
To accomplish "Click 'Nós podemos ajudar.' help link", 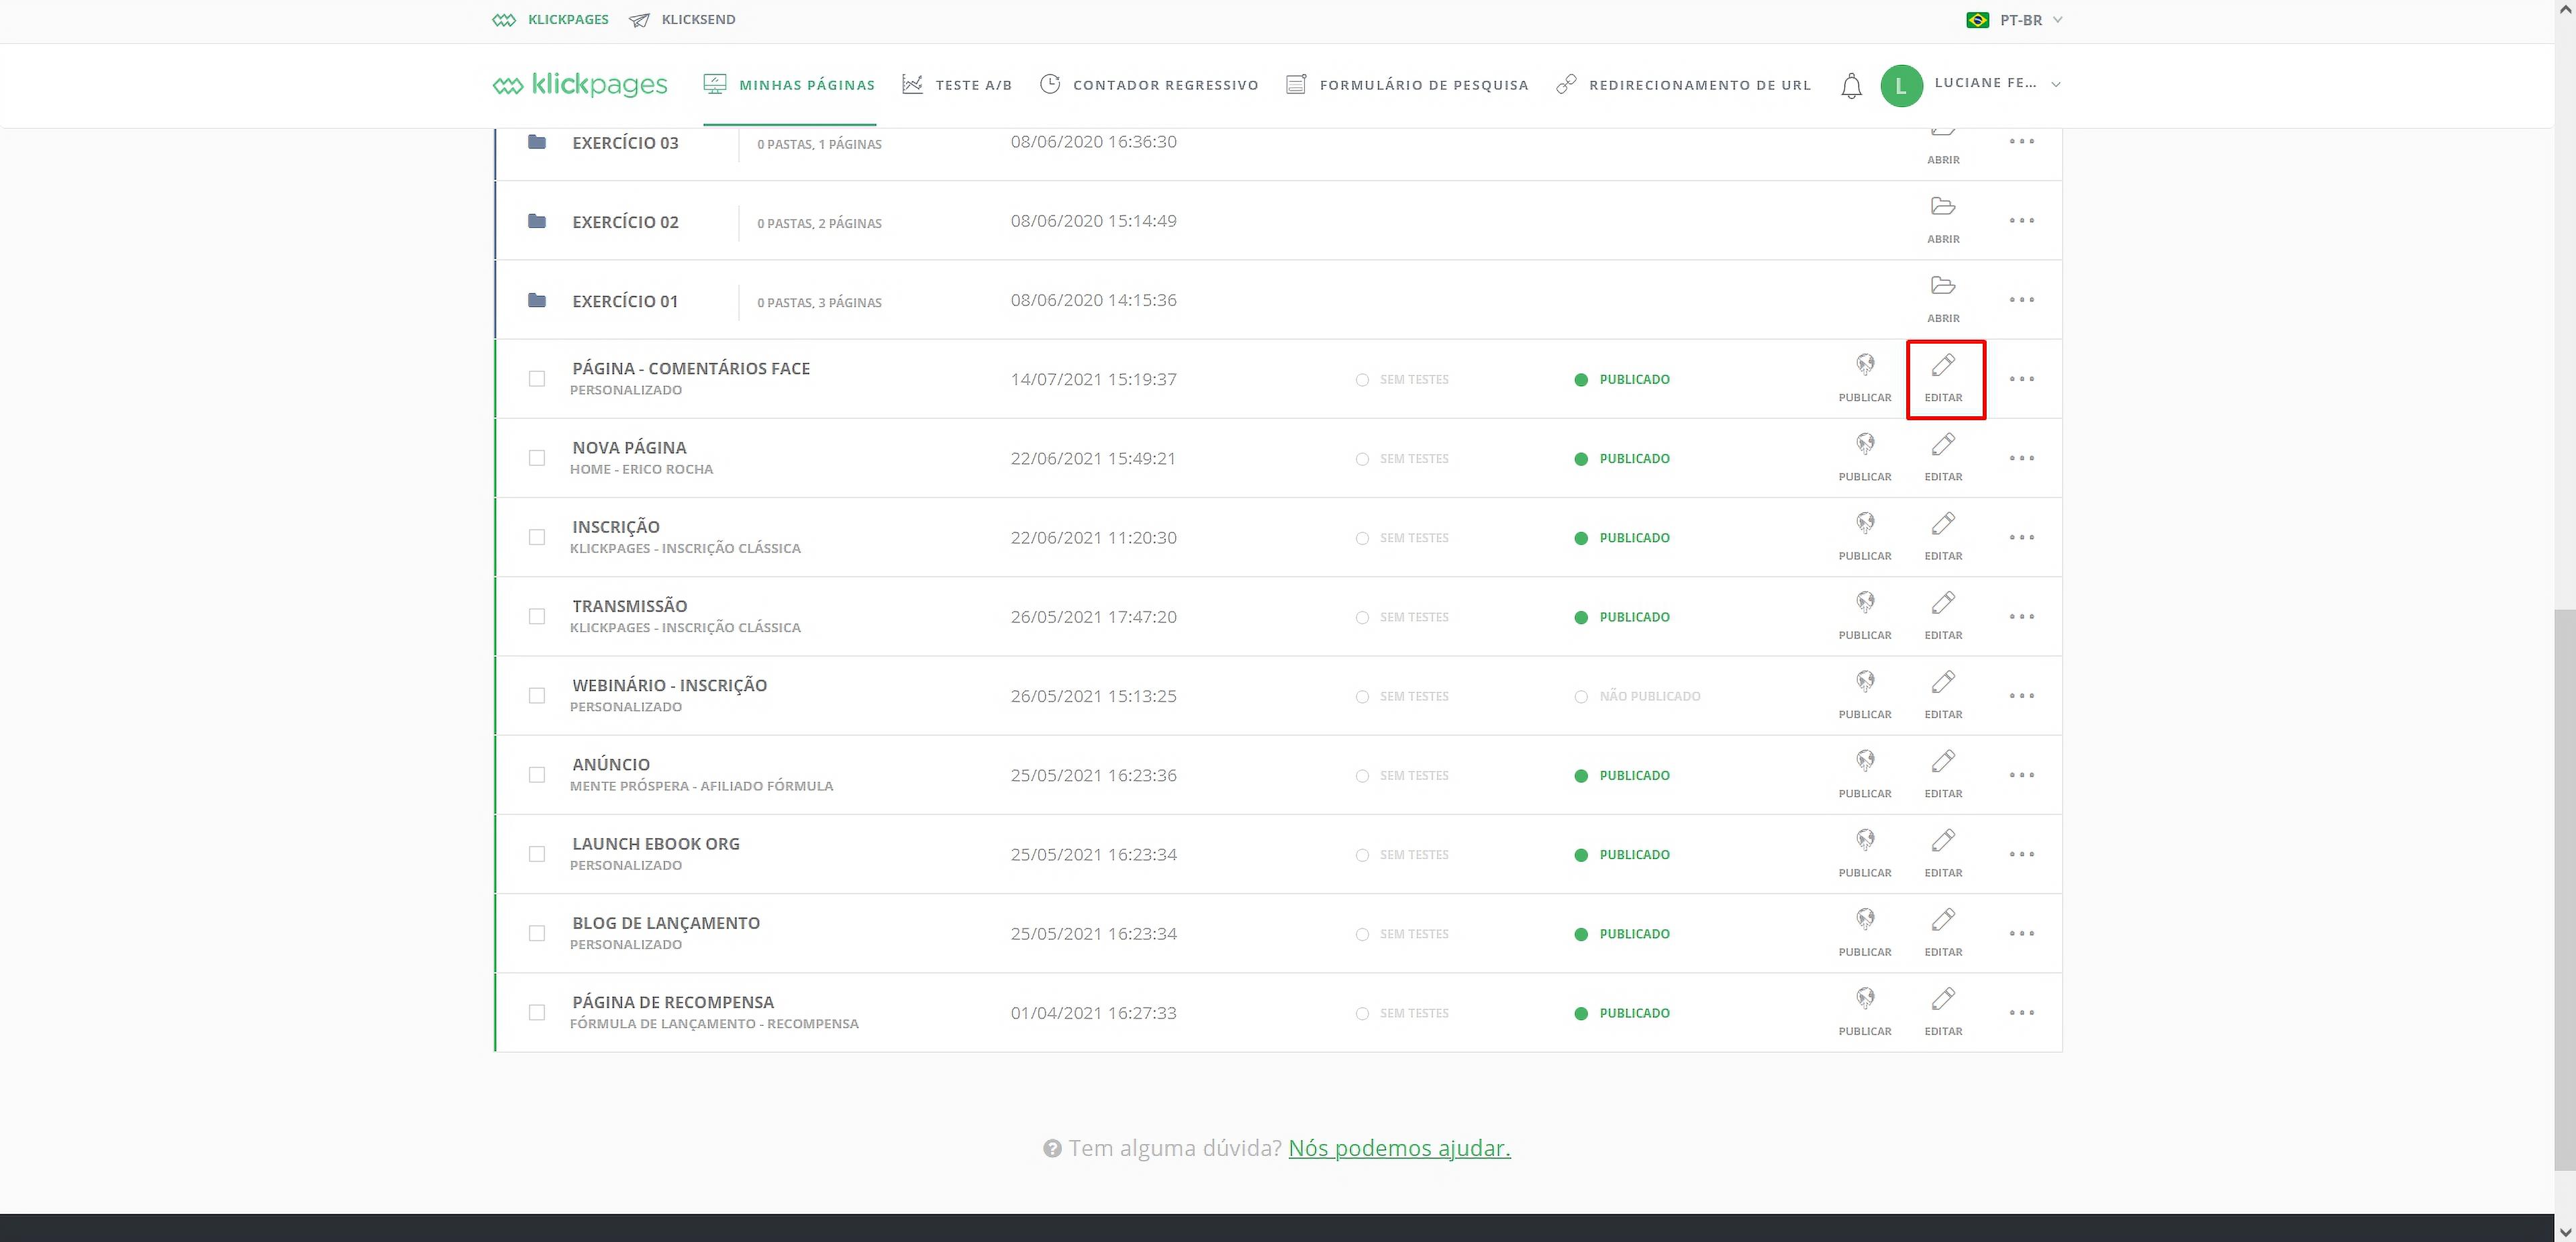I will tap(1399, 1148).
